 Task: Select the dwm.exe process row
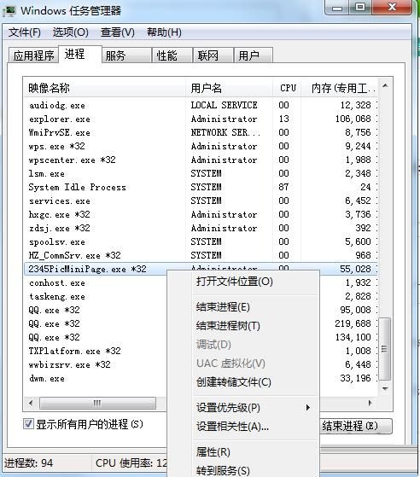pos(96,378)
